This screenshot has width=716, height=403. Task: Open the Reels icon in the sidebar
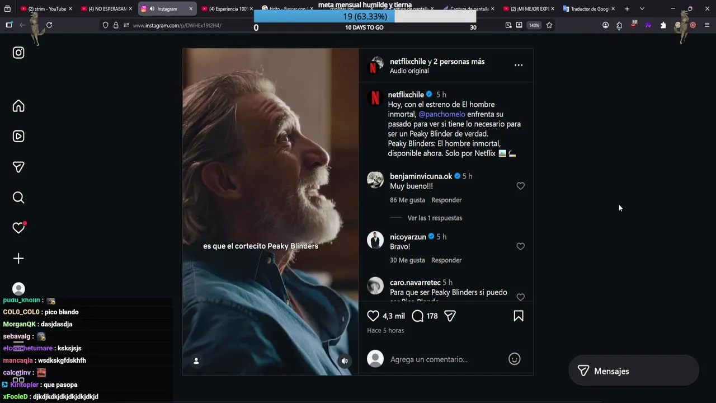[18, 136]
